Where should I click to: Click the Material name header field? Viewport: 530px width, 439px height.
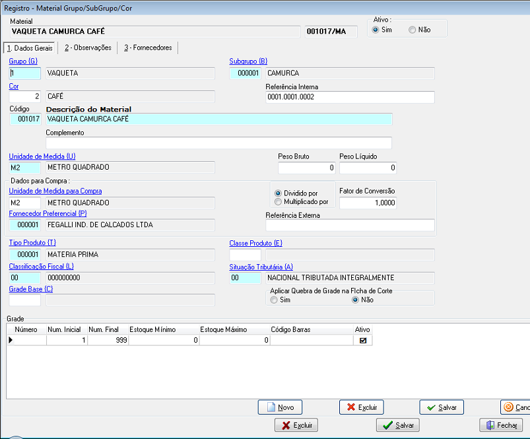click(x=155, y=32)
